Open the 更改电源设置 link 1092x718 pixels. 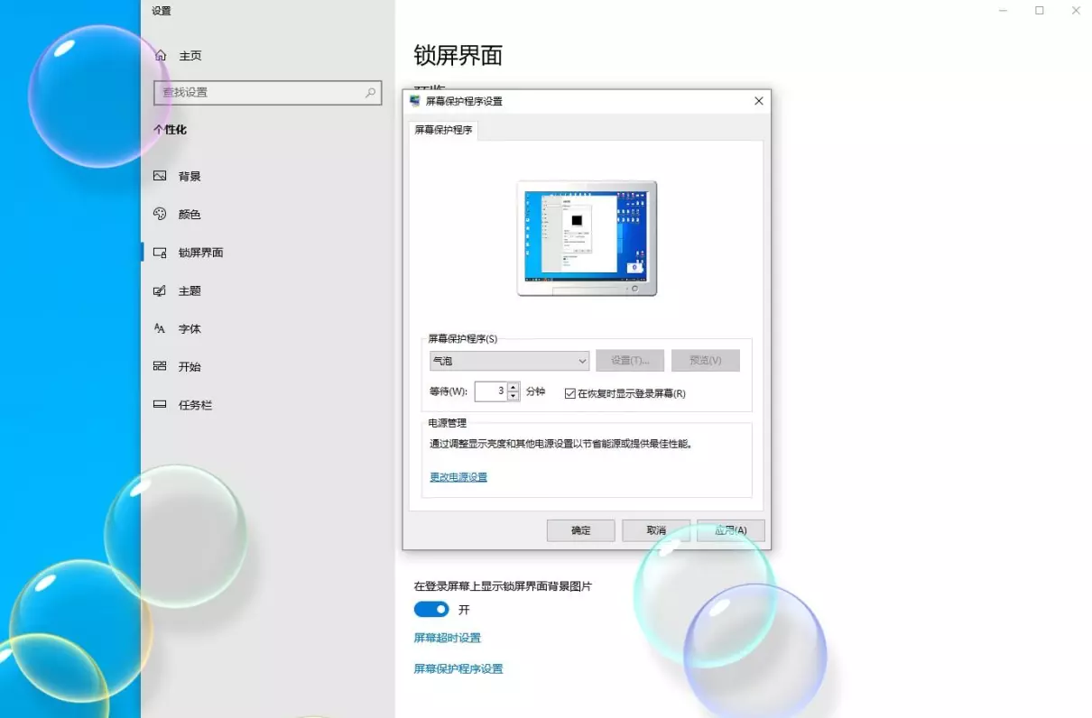[x=458, y=477]
